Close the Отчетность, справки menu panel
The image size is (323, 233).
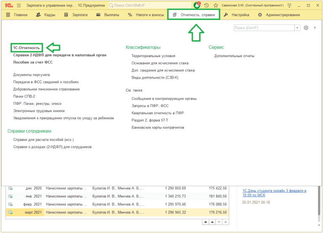coord(315,28)
